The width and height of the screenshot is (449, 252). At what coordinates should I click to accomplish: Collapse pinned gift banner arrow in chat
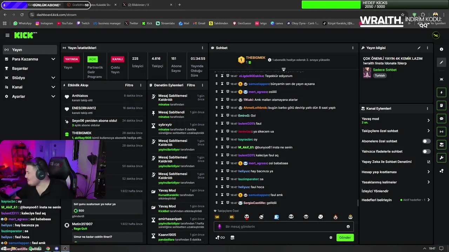[x=284, y=70]
